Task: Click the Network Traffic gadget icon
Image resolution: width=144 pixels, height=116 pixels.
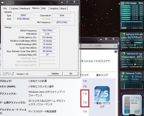Action: [x=123, y=73]
